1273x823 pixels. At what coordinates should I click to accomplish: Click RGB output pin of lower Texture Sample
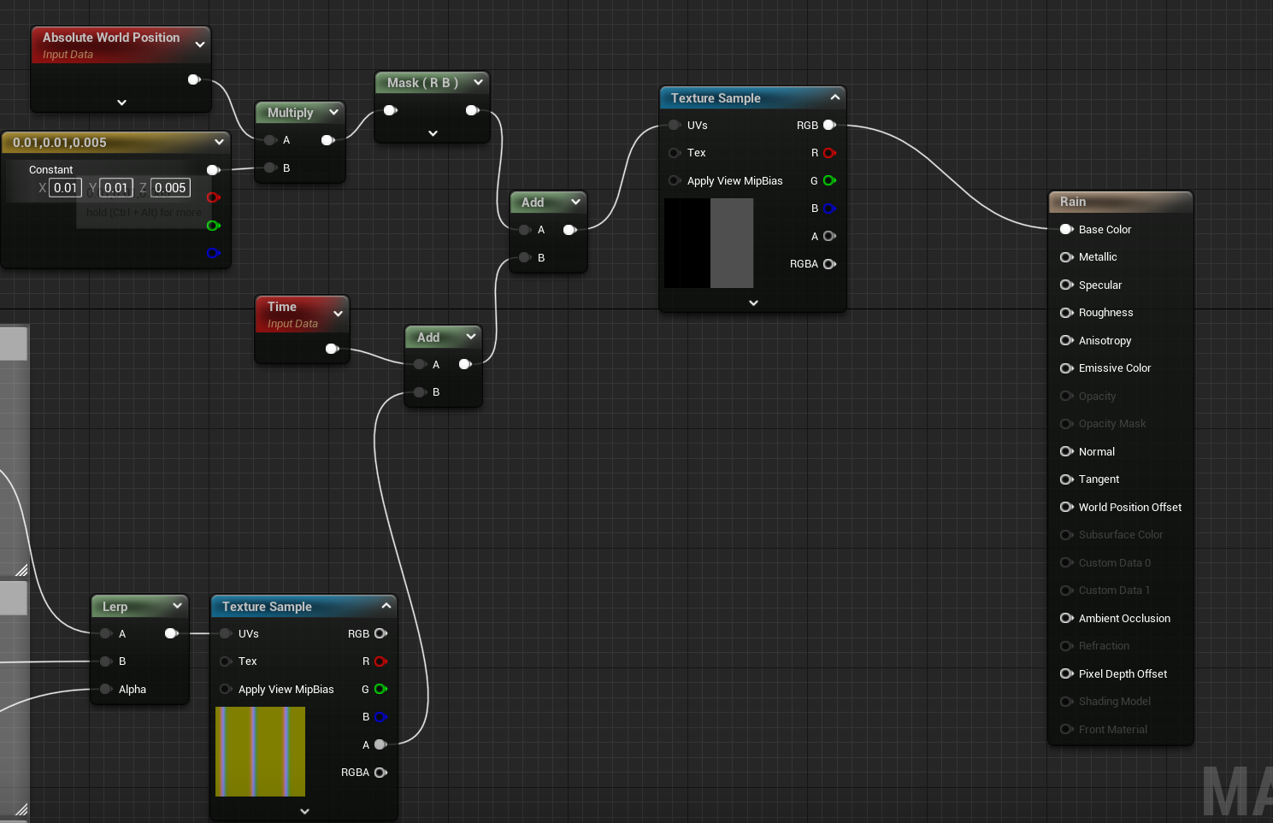click(x=380, y=633)
